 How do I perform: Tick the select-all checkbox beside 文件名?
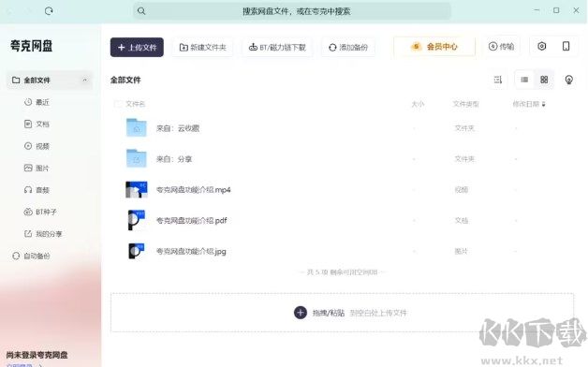point(117,104)
